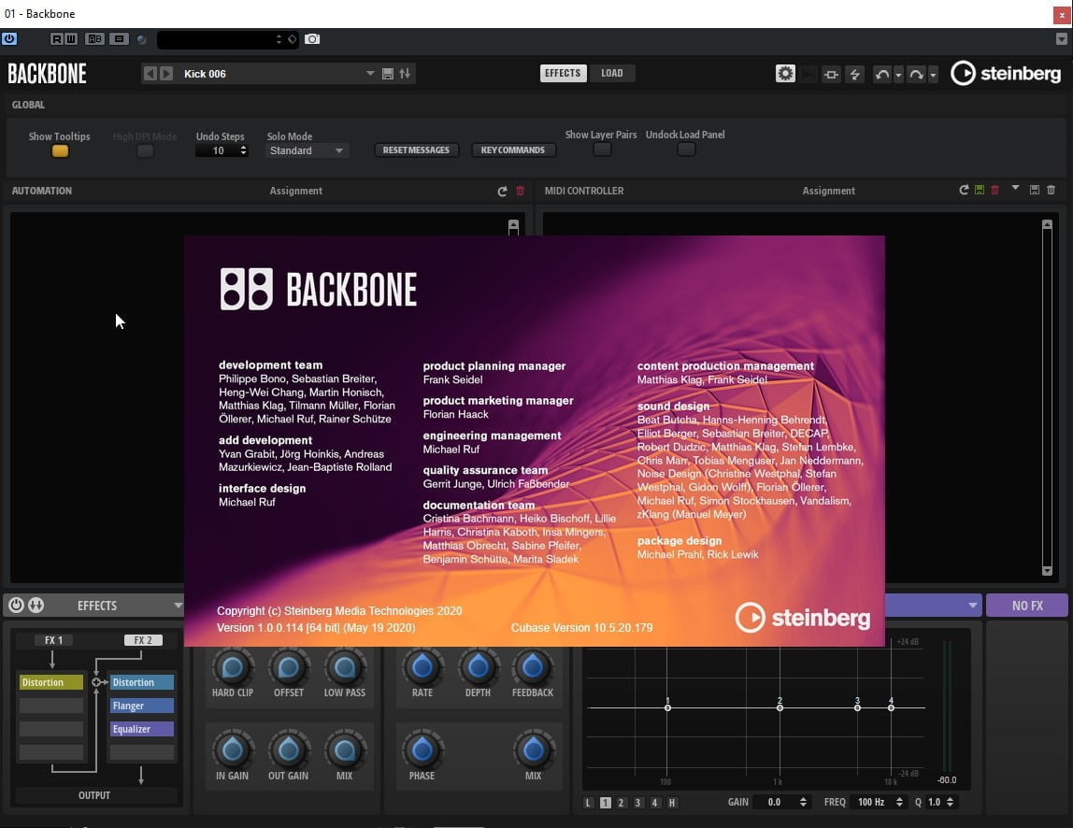Screen dimensions: 1073x828
Task: Open the host menu arrow at top right
Action: (x=1062, y=39)
